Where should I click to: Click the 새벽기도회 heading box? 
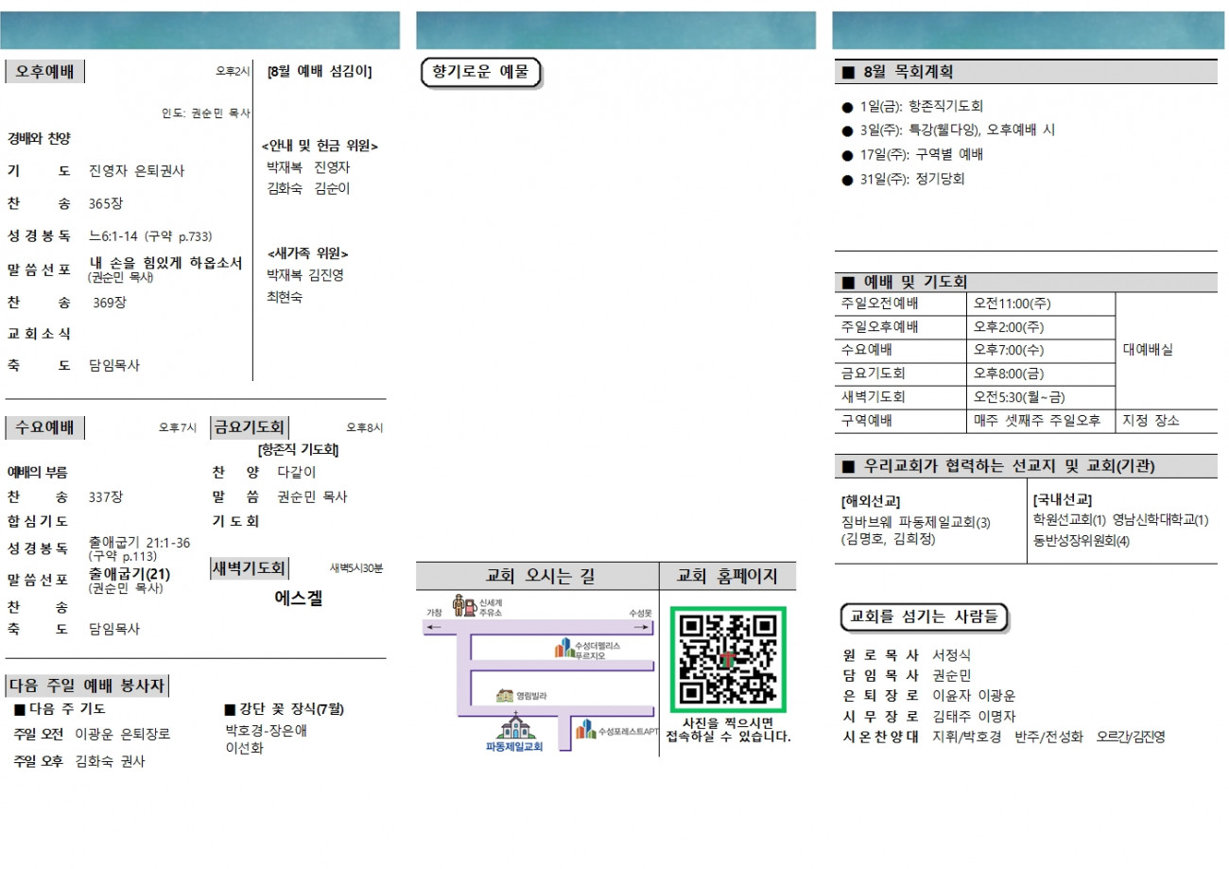(x=249, y=568)
